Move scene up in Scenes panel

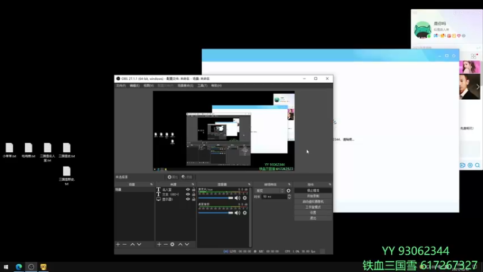click(132, 244)
